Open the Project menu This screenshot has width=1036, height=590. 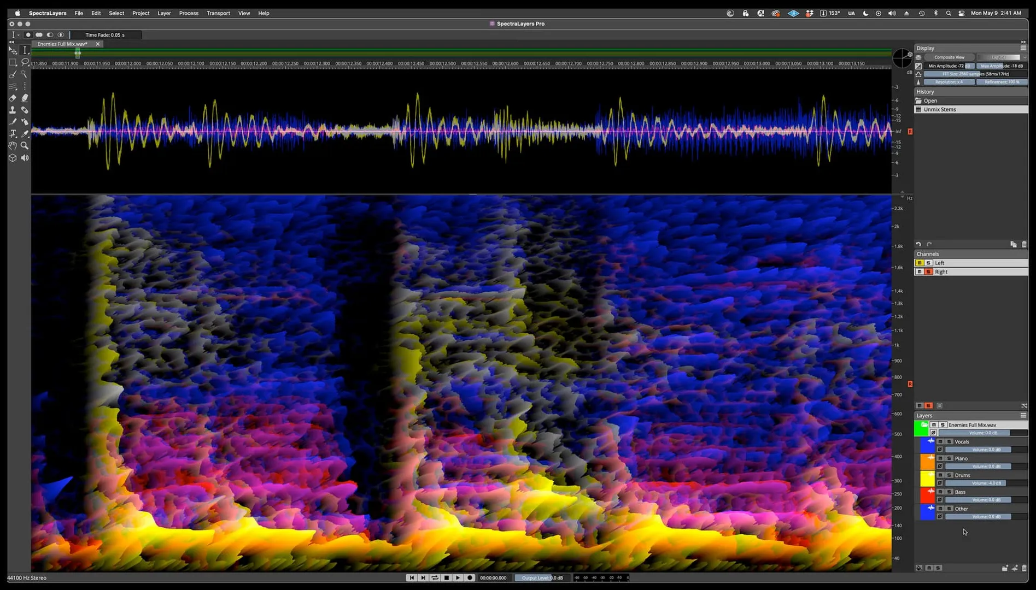(x=141, y=13)
